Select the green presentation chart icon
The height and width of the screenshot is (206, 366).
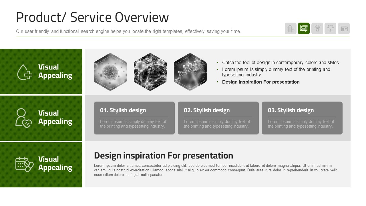point(304,29)
